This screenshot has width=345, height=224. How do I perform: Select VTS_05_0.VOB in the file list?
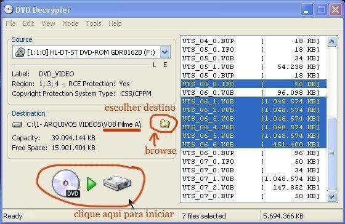(253, 58)
